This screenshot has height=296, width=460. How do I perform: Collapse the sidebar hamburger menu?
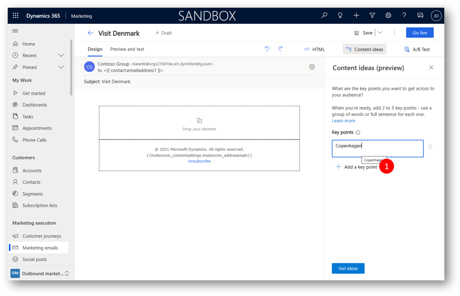(x=15, y=31)
